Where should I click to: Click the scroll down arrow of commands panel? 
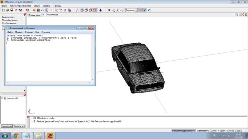pyautogui.click(x=24, y=90)
